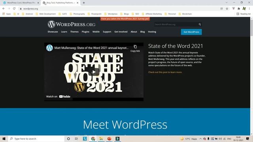Play the State of the Word video
The image size is (253, 142).
click(94, 72)
